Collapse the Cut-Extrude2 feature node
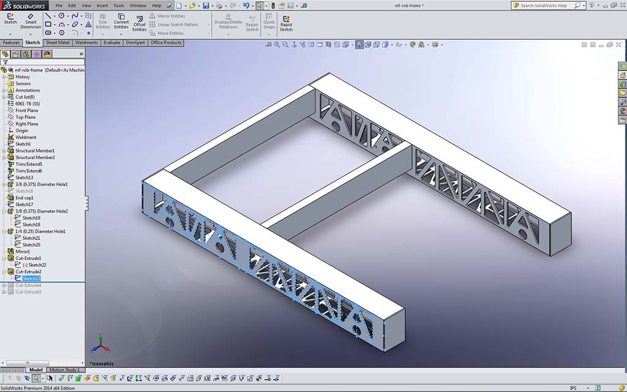 coord(4,271)
